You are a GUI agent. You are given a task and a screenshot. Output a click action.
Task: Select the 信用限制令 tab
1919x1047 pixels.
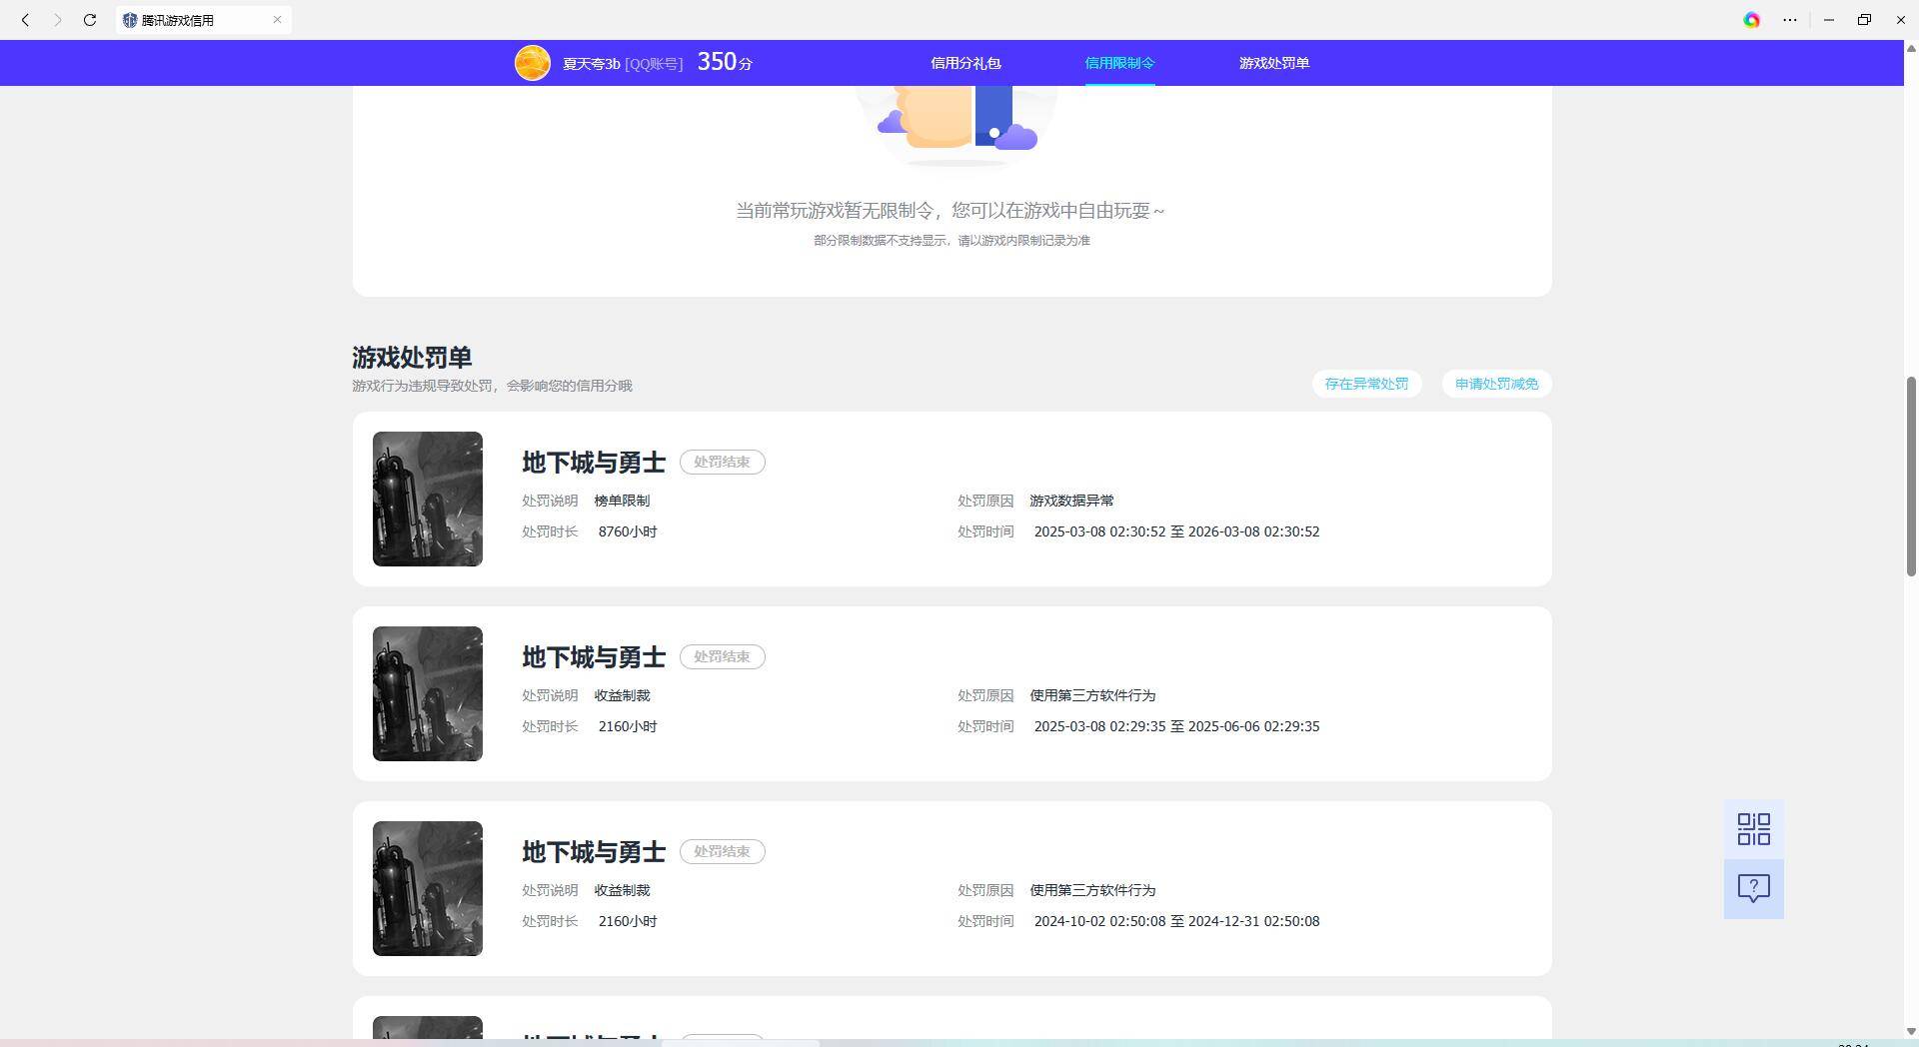tap(1119, 63)
